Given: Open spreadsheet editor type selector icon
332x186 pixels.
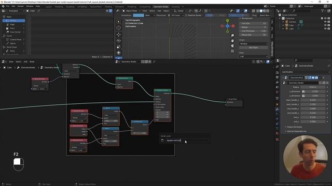Looking at the screenshot, I should point(4,11).
